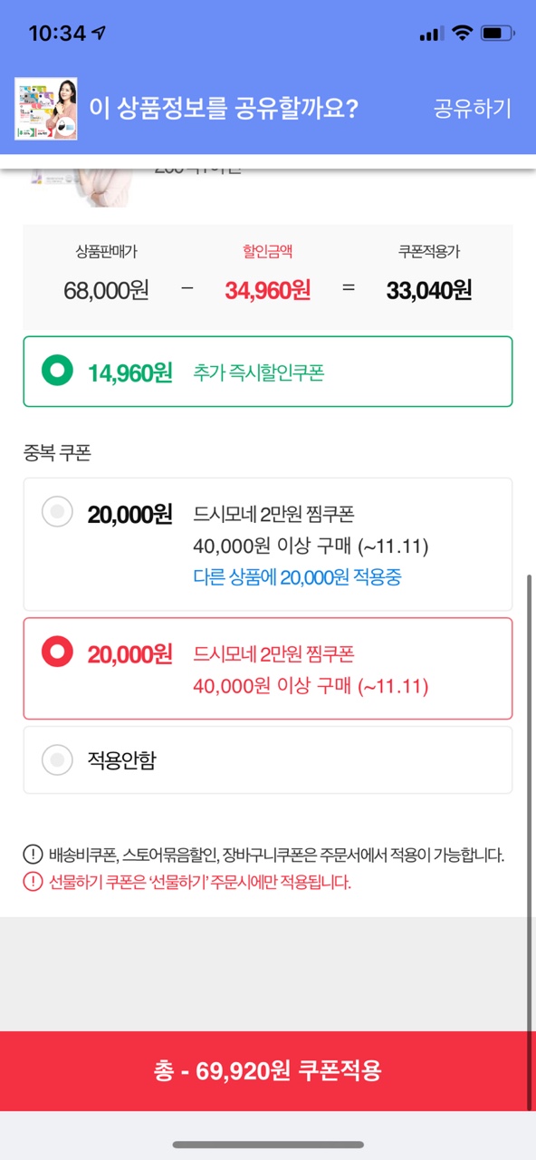536x1160 pixels.
Task: Choose the 적용안함 radio option
Action: click(x=58, y=759)
